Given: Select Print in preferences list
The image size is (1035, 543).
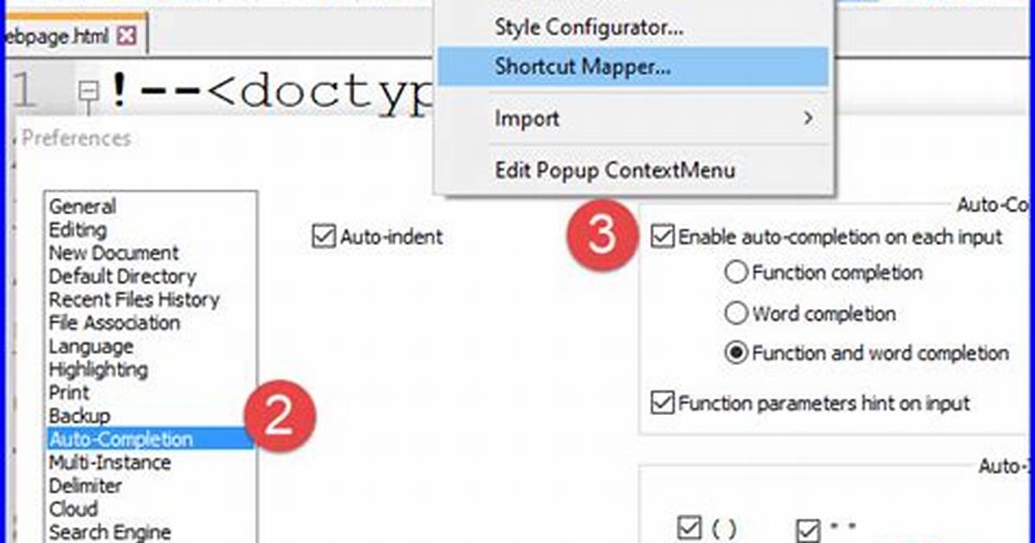Looking at the screenshot, I should (68, 393).
